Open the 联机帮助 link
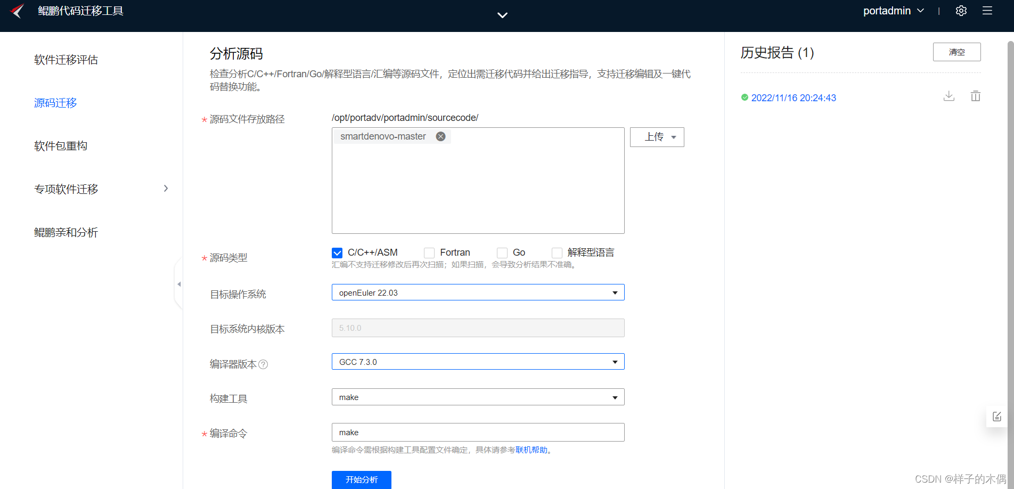The image size is (1014, 489). tap(531, 450)
